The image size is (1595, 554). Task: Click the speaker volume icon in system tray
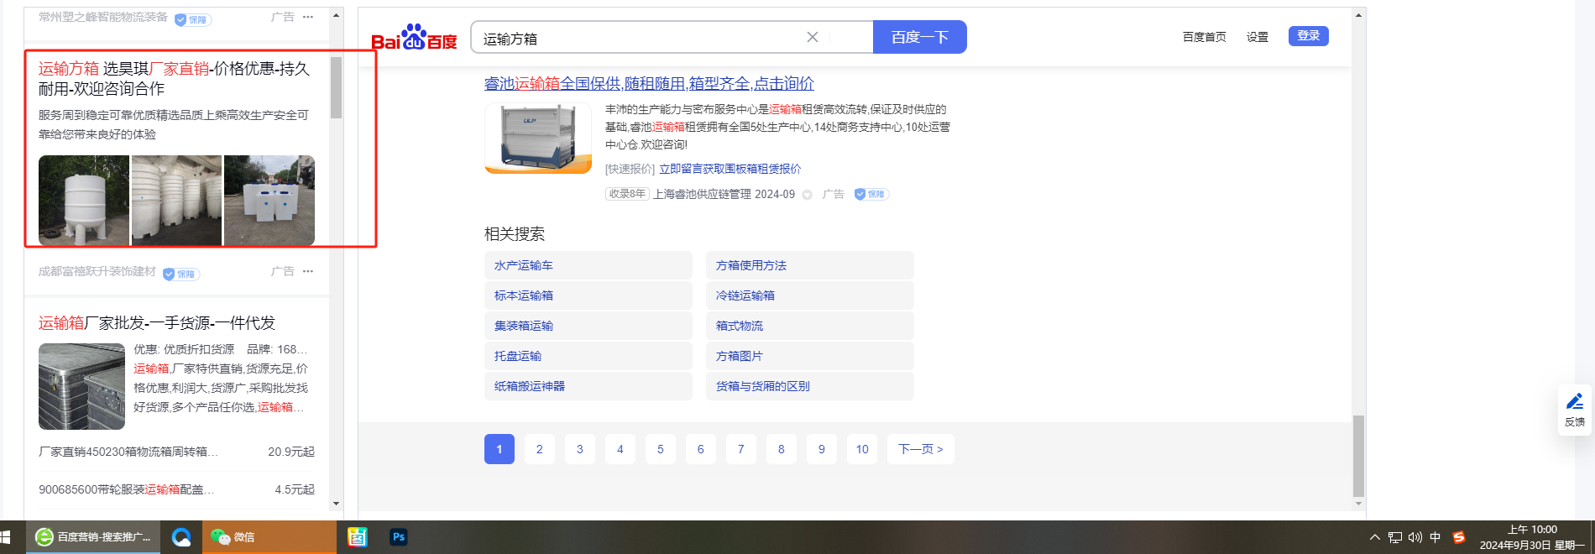pos(1415,537)
